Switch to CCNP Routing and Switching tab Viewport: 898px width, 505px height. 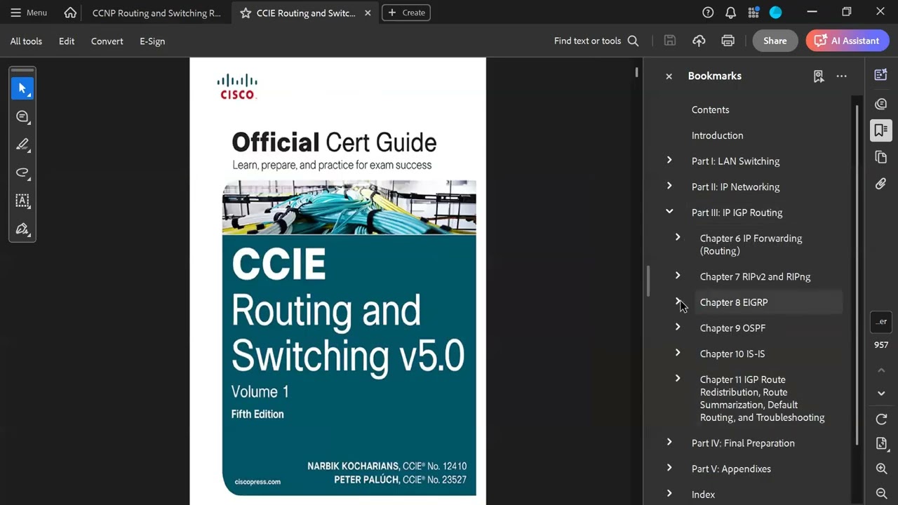(x=156, y=13)
